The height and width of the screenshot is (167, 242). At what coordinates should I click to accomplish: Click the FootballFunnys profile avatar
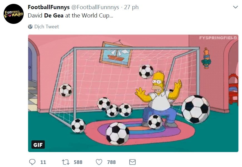coord(13,14)
